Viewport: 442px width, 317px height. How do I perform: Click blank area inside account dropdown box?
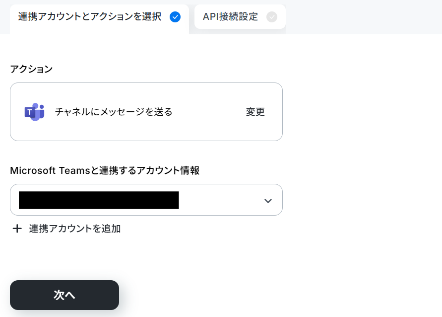221,200
